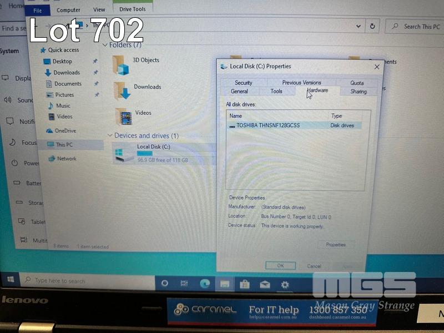The width and height of the screenshot is (444, 333).
Task: Open Settings gear in the taskbar
Action: pos(285,285)
